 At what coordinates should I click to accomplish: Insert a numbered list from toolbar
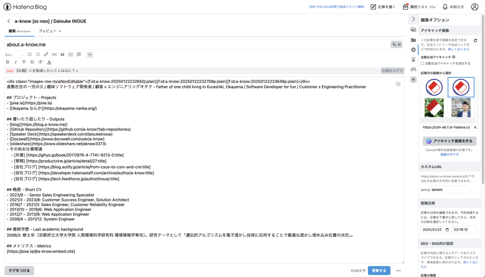pyautogui.click(x=38, y=54)
